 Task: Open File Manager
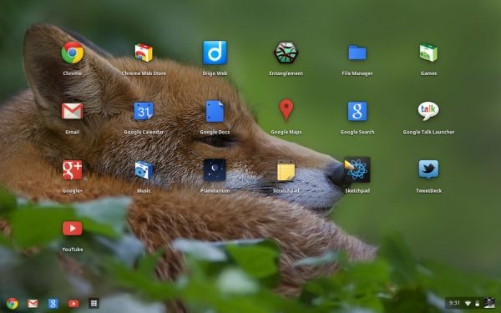(357, 53)
